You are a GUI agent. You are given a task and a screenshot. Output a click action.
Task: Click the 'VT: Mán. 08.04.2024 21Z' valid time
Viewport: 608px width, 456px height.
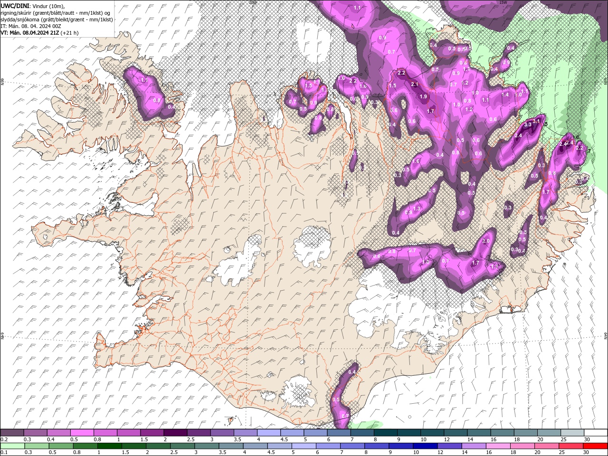(30, 33)
